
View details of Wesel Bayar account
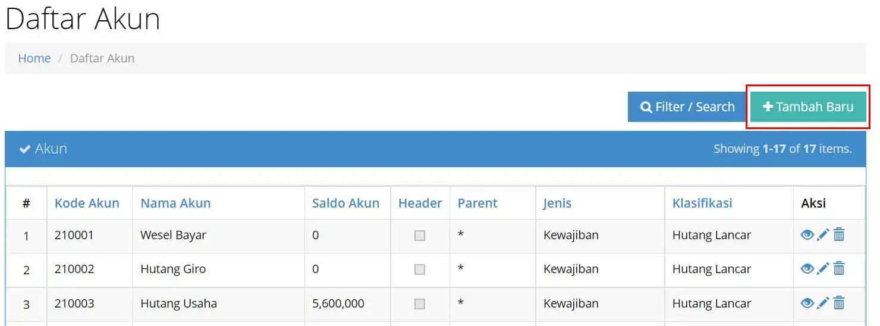(x=807, y=235)
